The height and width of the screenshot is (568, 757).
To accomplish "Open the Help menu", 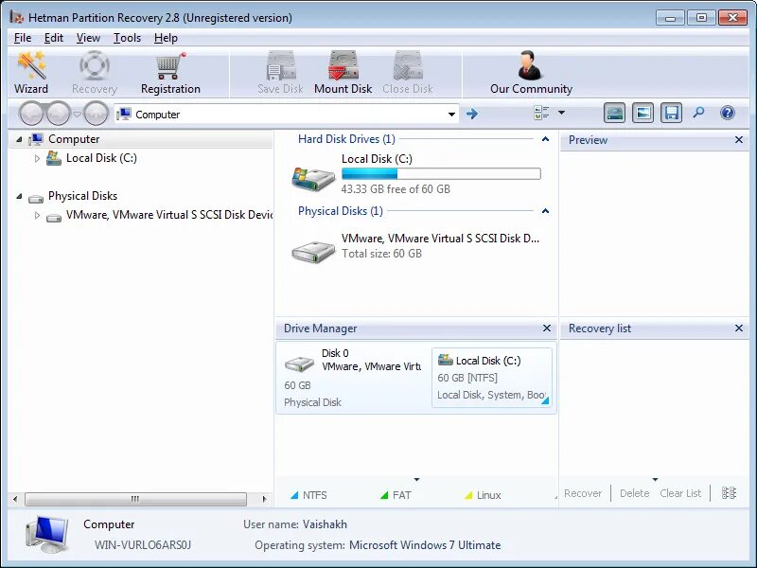I will (x=167, y=38).
